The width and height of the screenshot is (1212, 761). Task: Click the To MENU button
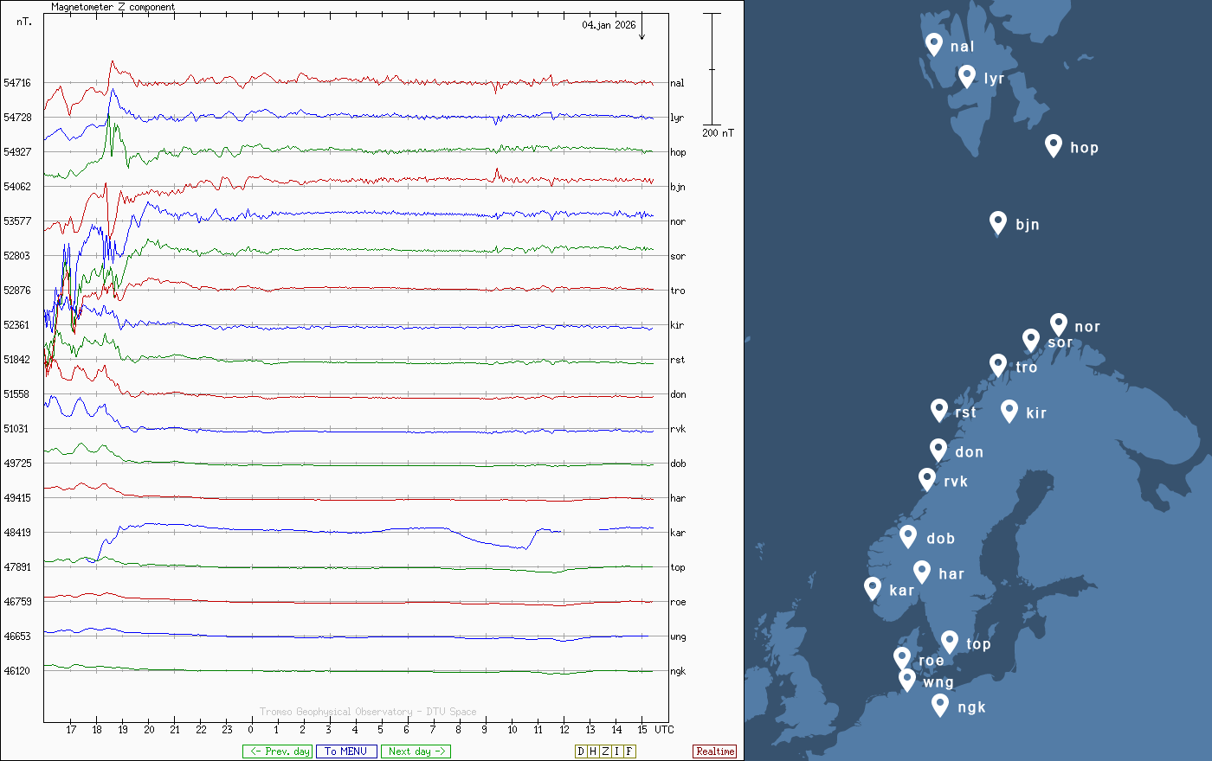(346, 751)
